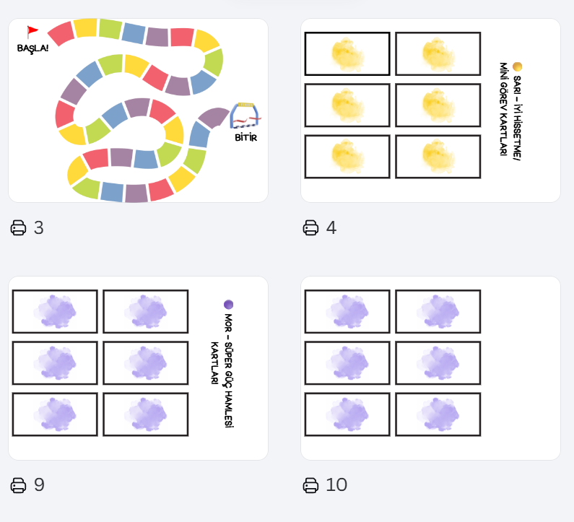Select the page number 3 label
This screenshot has width=574, height=522.
click(x=39, y=227)
